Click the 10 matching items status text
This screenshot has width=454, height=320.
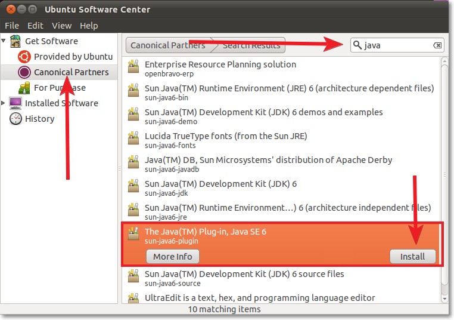tap(225, 309)
